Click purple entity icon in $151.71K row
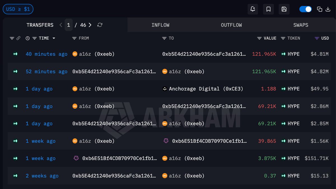The height and width of the screenshot is (189, 336). [76, 158]
